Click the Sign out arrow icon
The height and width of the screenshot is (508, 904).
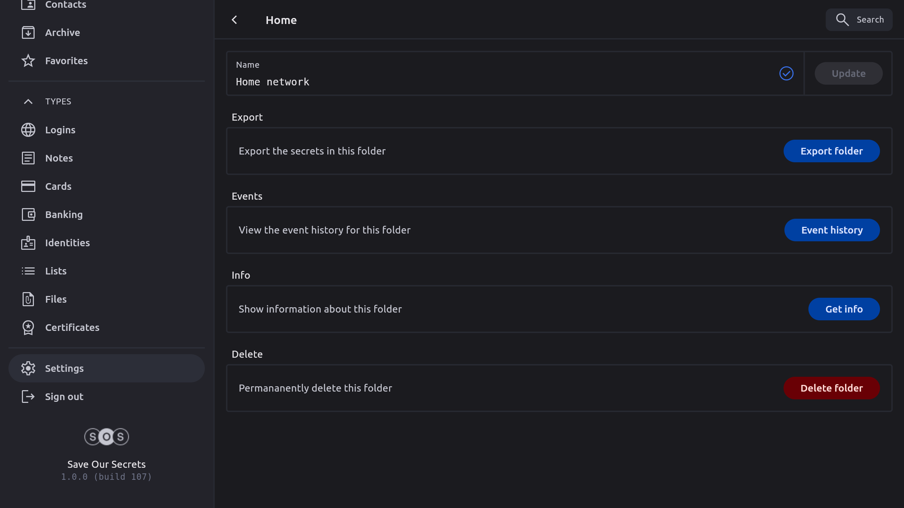(x=28, y=397)
